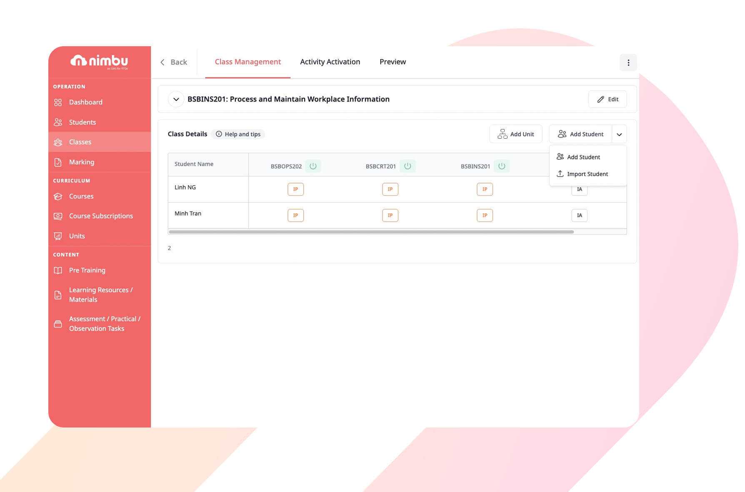Open the three-dot more options menu
The width and height of the screenshot is (745, 492).
(x=628, y=63)
